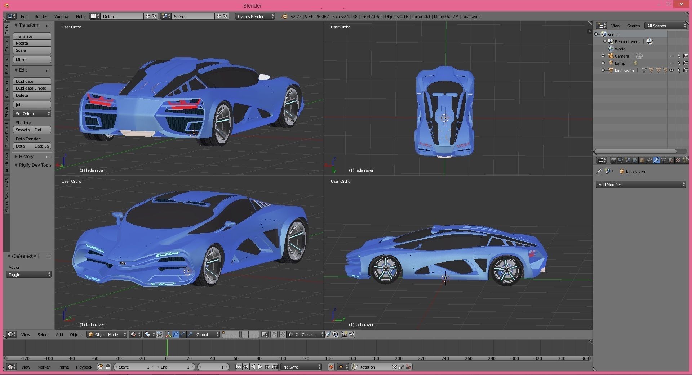Click the Smooth shading button
Image resolution: width=692 pixels, height=375 pixels.
[x=22, y=130]
